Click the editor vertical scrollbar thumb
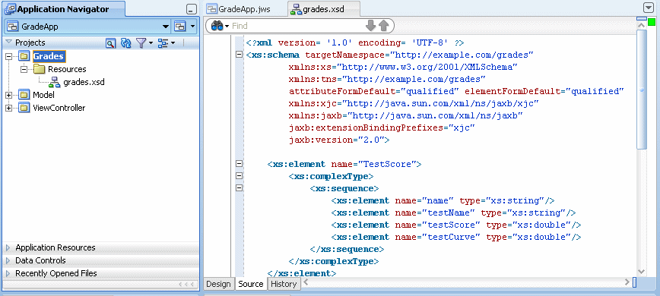Screen dimensions: 660x296 [x=641, y=89]
